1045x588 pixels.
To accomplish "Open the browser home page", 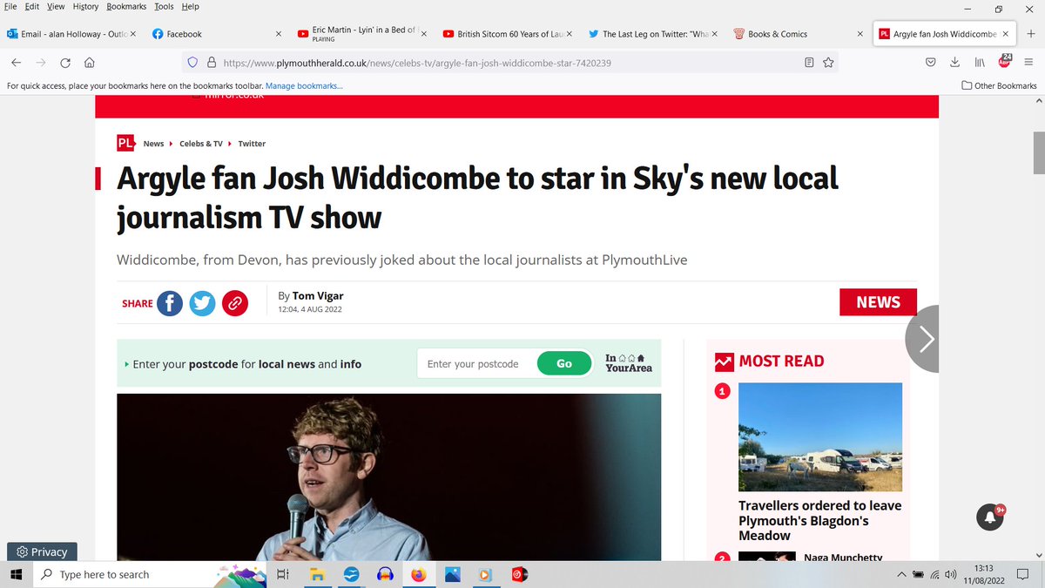I will coord(89,63).
